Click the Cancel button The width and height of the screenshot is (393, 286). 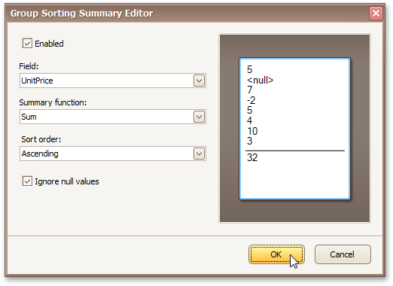point(343,254)
